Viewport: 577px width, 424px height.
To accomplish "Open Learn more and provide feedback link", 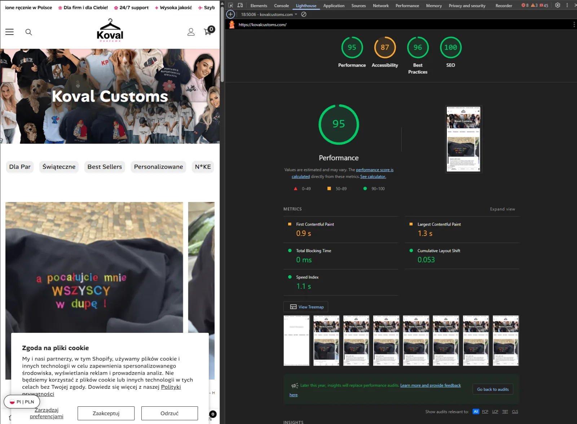I will (x=431, y=385).
